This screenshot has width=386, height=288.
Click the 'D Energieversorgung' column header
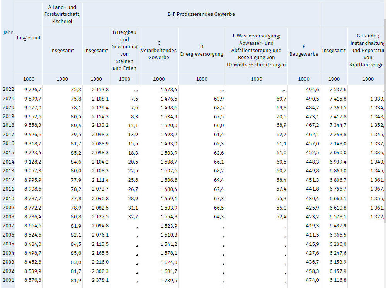pos(202,50)
